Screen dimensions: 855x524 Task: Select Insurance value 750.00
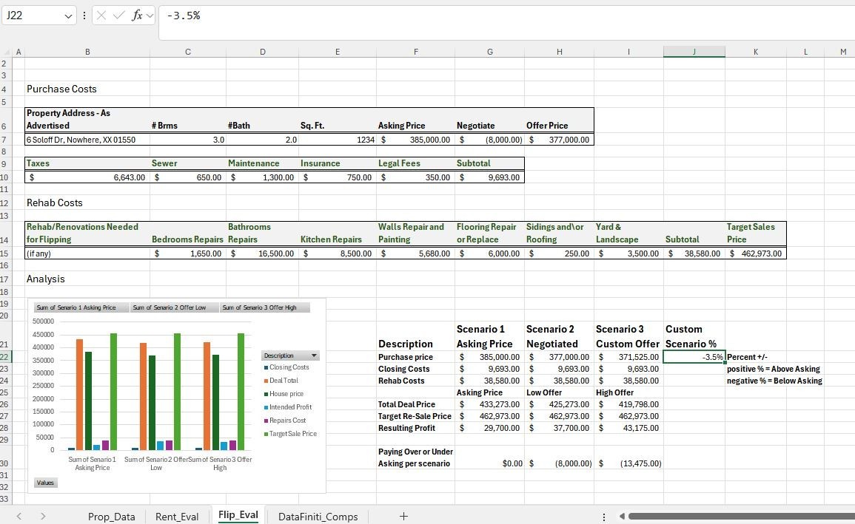coord(338,177)
